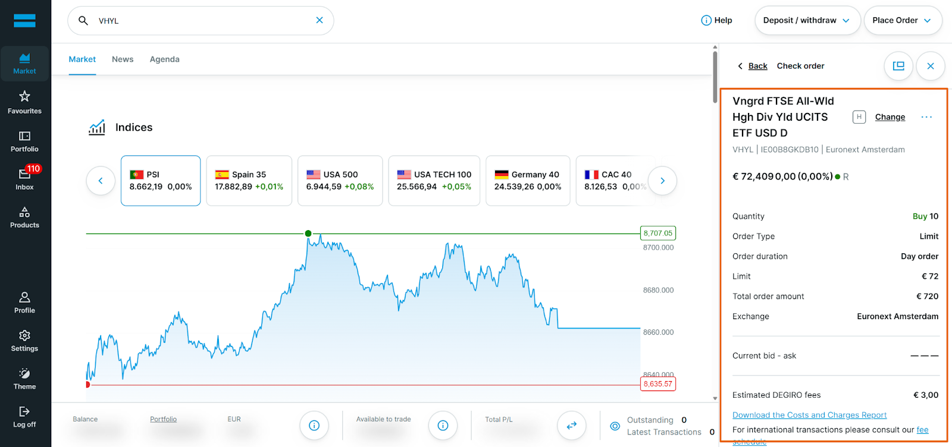Select the Germany 40 index card

click(x=528, y=181)
